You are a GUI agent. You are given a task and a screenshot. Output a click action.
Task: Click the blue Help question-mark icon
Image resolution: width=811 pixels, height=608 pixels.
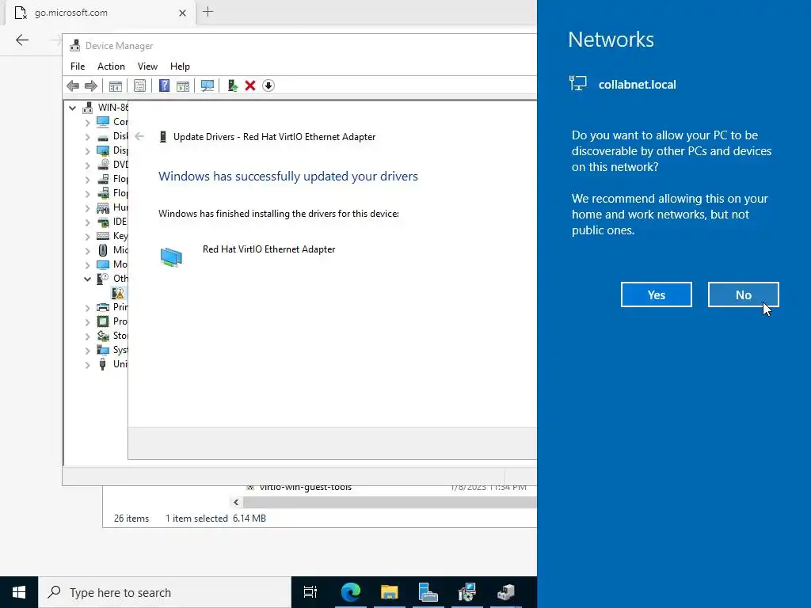[164, 85]
